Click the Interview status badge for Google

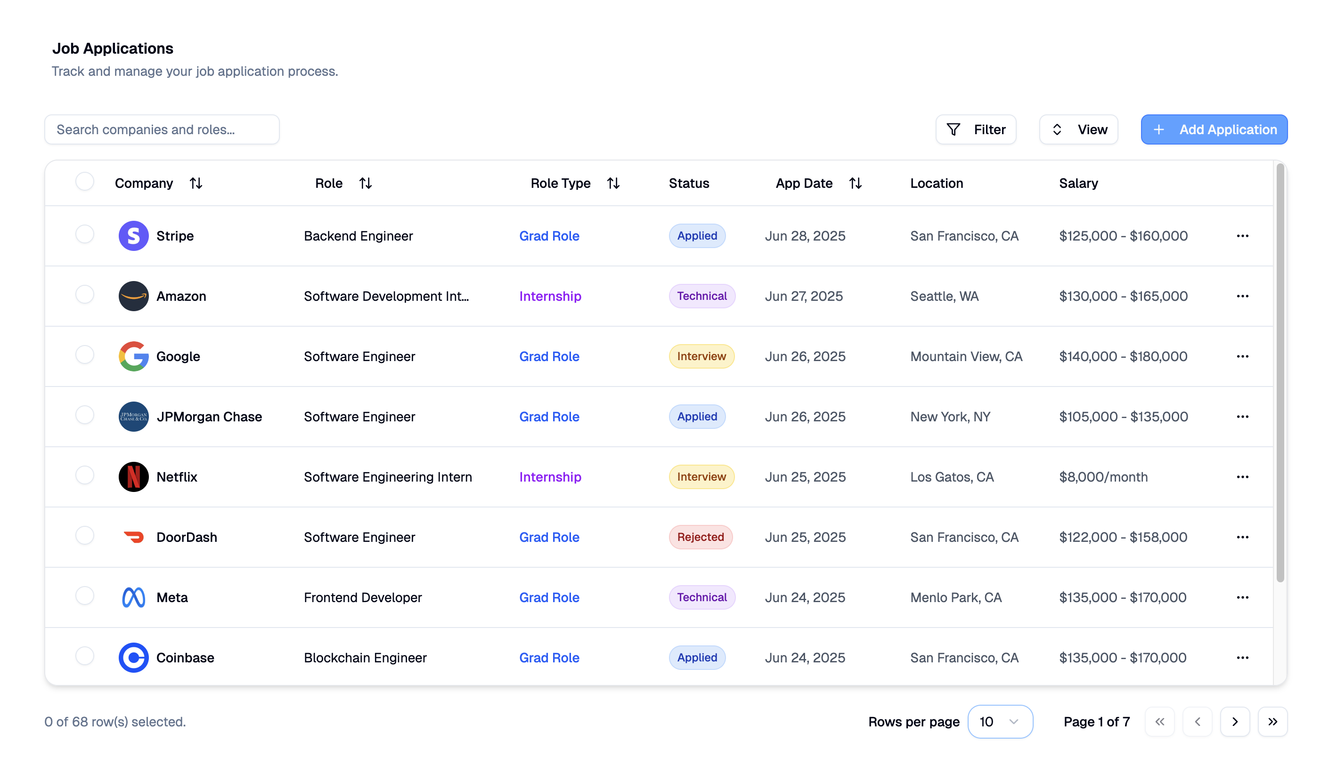[701, 356]
